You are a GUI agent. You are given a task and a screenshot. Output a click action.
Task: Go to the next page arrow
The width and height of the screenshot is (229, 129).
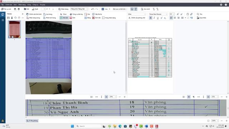[53, 9]
